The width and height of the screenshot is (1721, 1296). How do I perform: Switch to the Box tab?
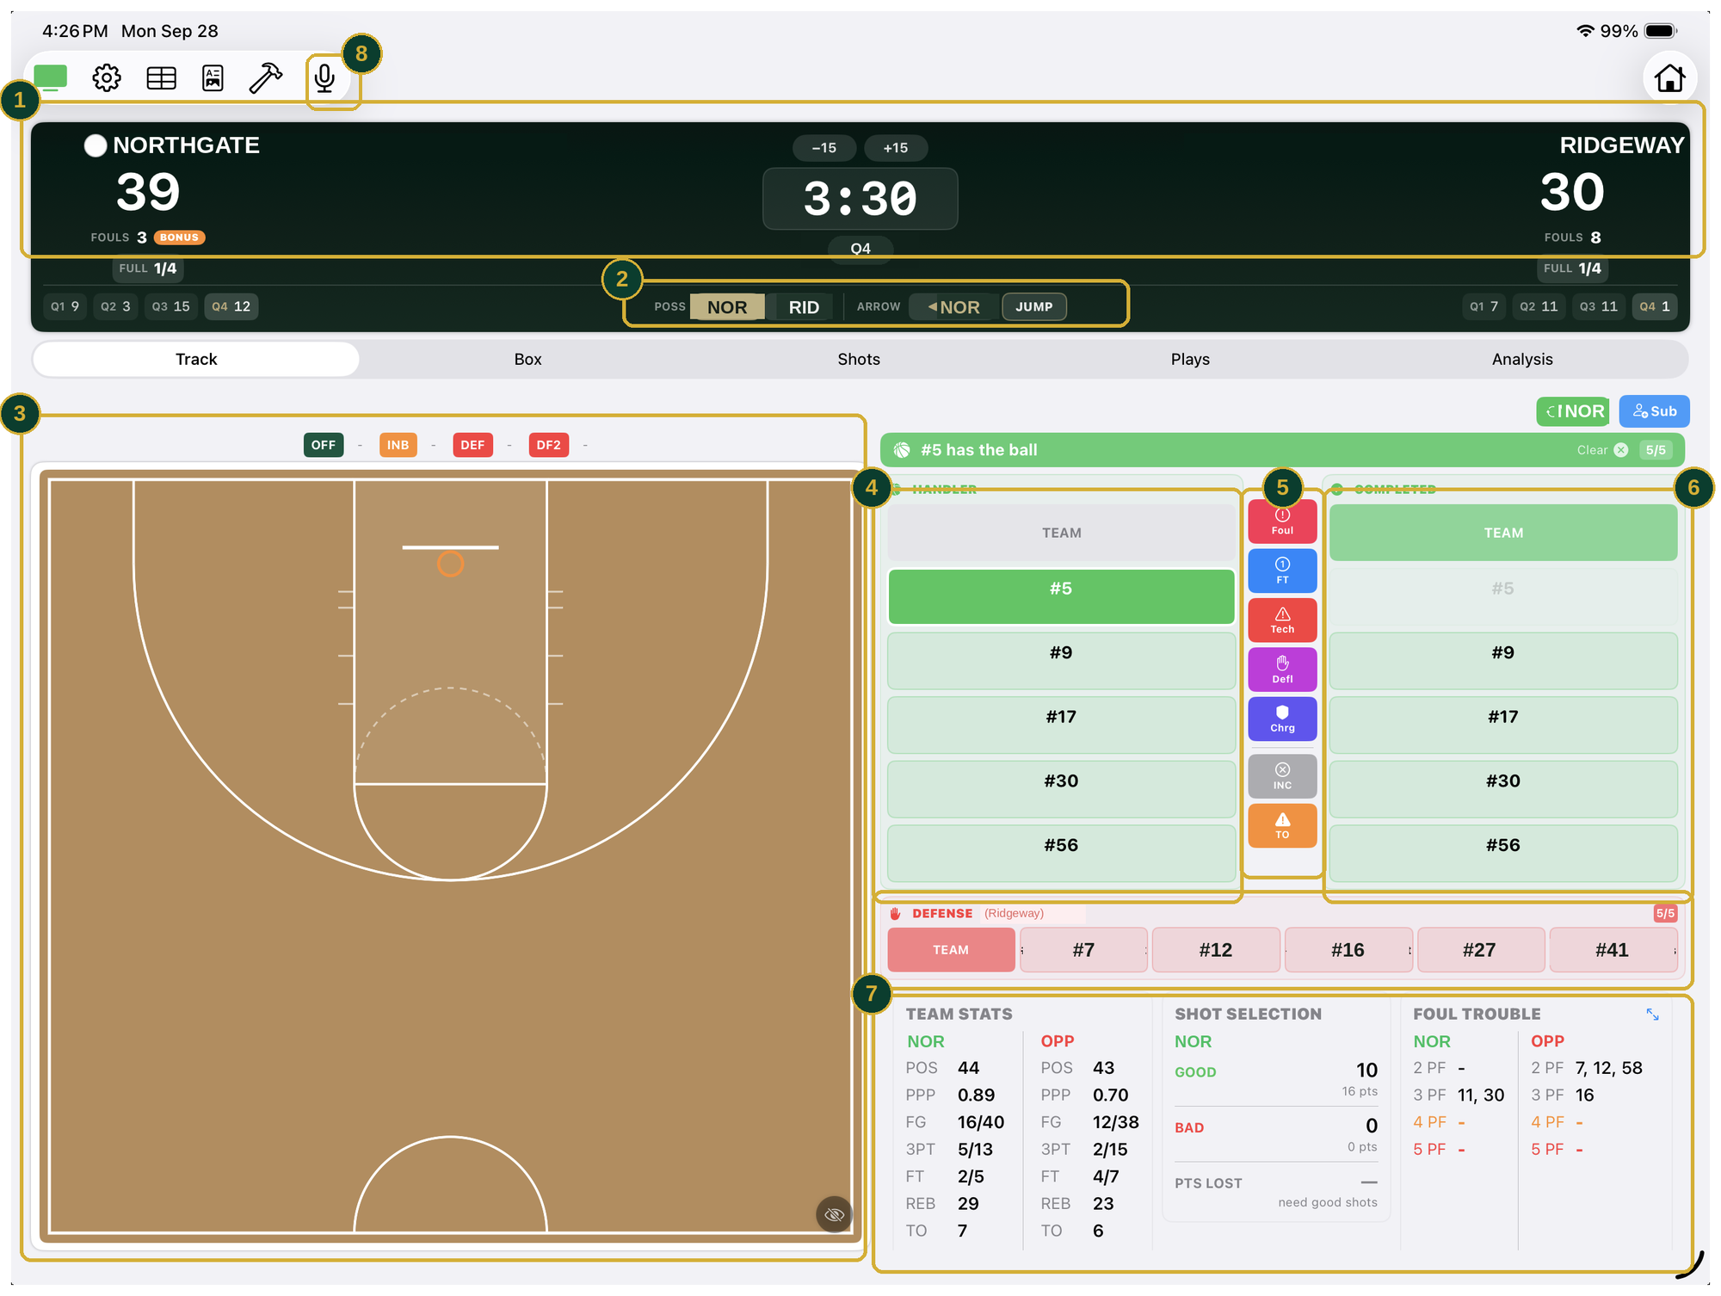[527, 360]
